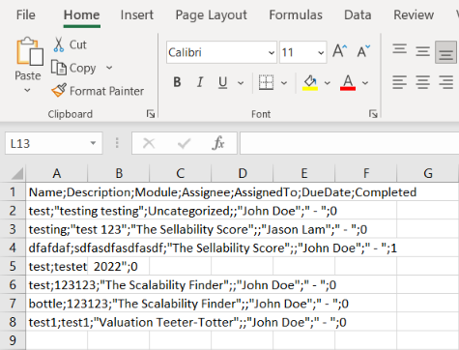Screen dimensions: 459x350
Task: Select cell with testing;"test 123"
Action: coord(57,229)
